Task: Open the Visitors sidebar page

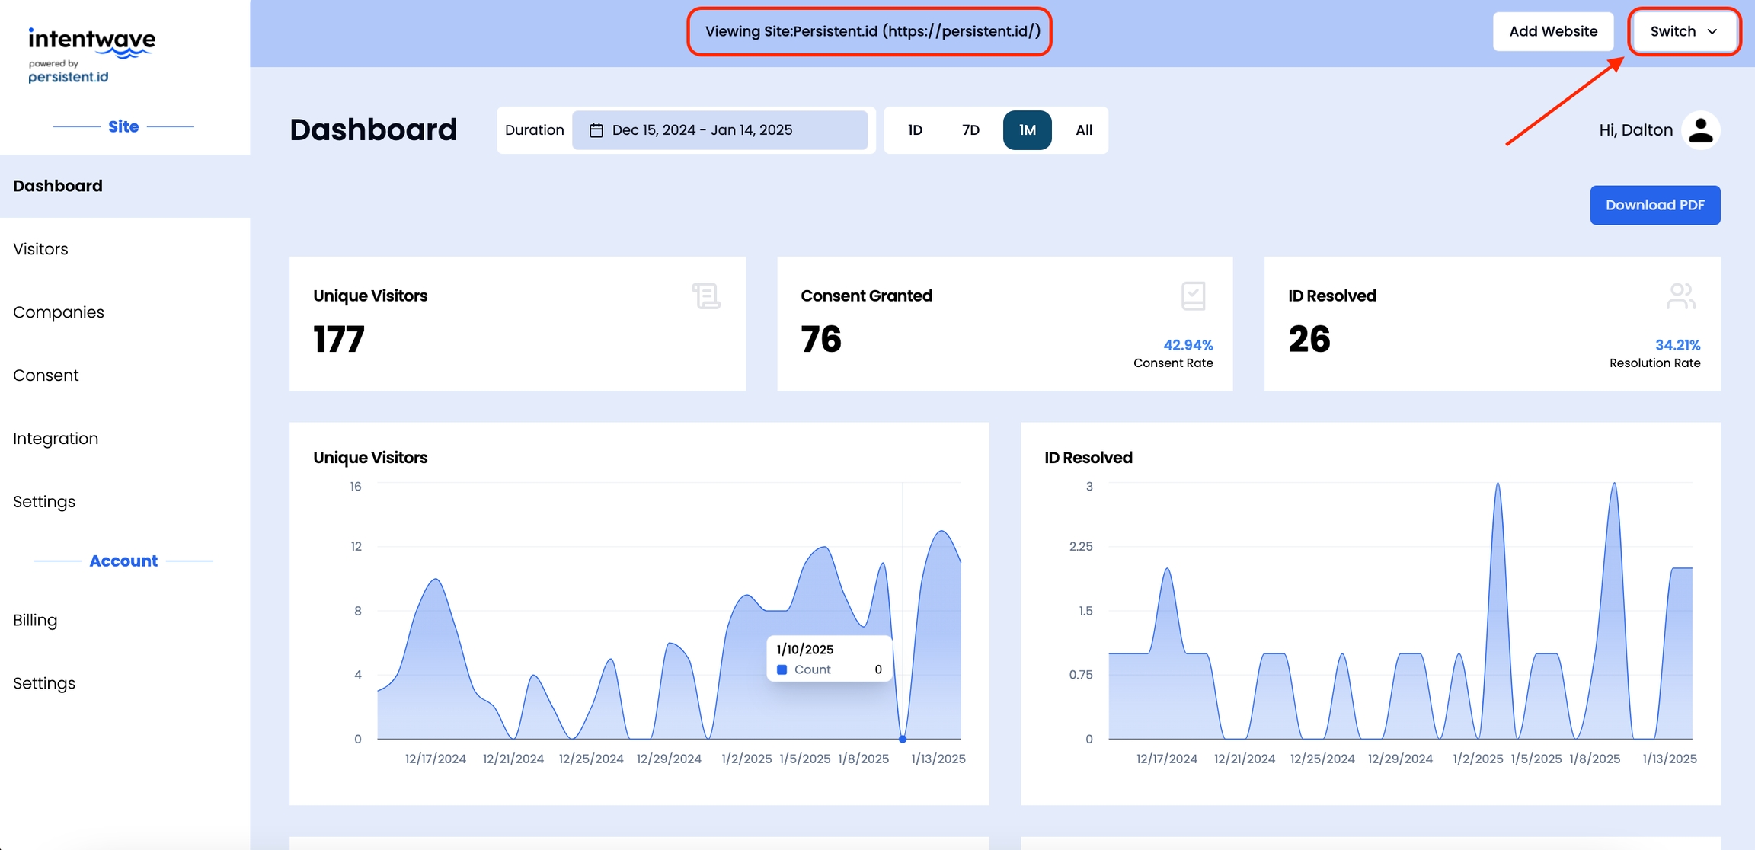Action: click(x=41, y=249)
